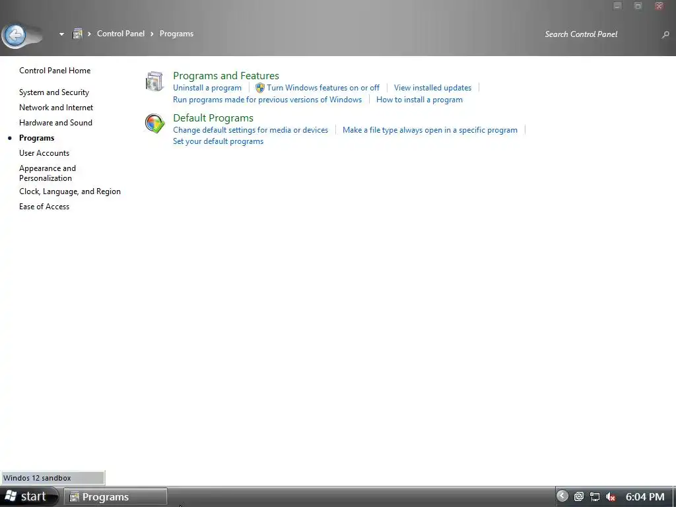Viewport: 676px width, 507px height.
Task: Open Appearance and Personalization
Action: coord(48,173)
